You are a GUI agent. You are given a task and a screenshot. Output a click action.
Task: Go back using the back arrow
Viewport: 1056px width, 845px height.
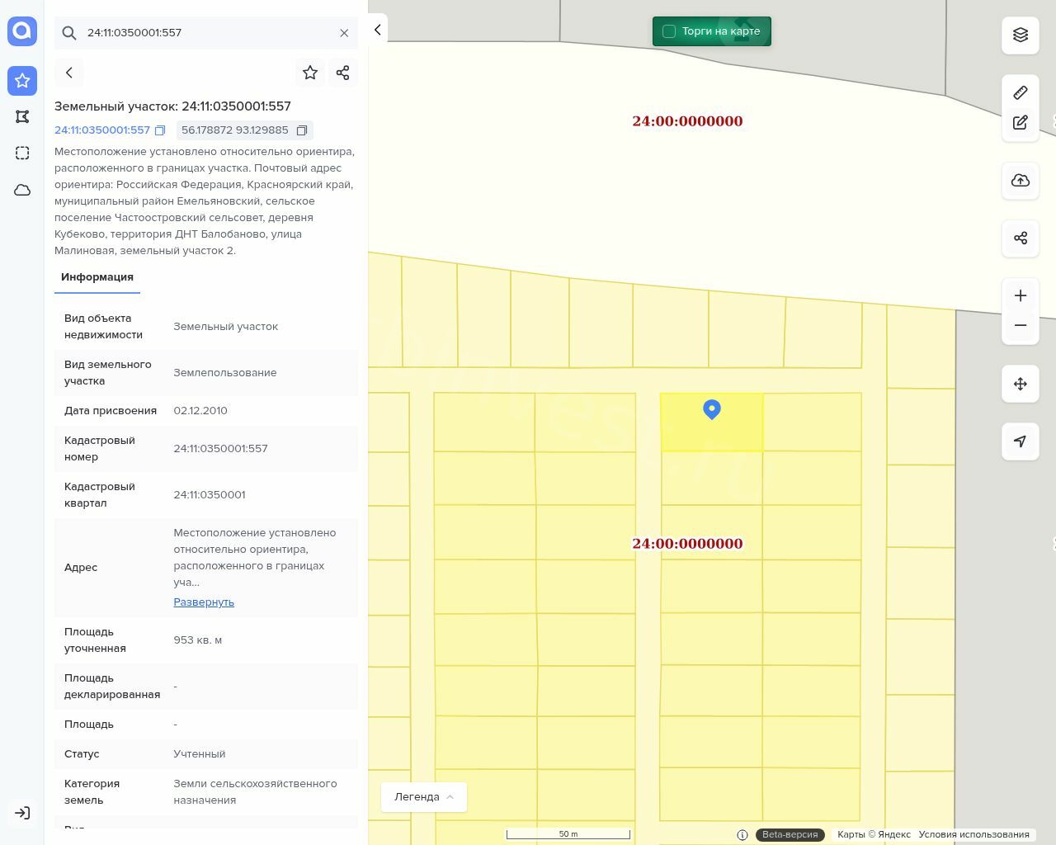tap(69, 73)
